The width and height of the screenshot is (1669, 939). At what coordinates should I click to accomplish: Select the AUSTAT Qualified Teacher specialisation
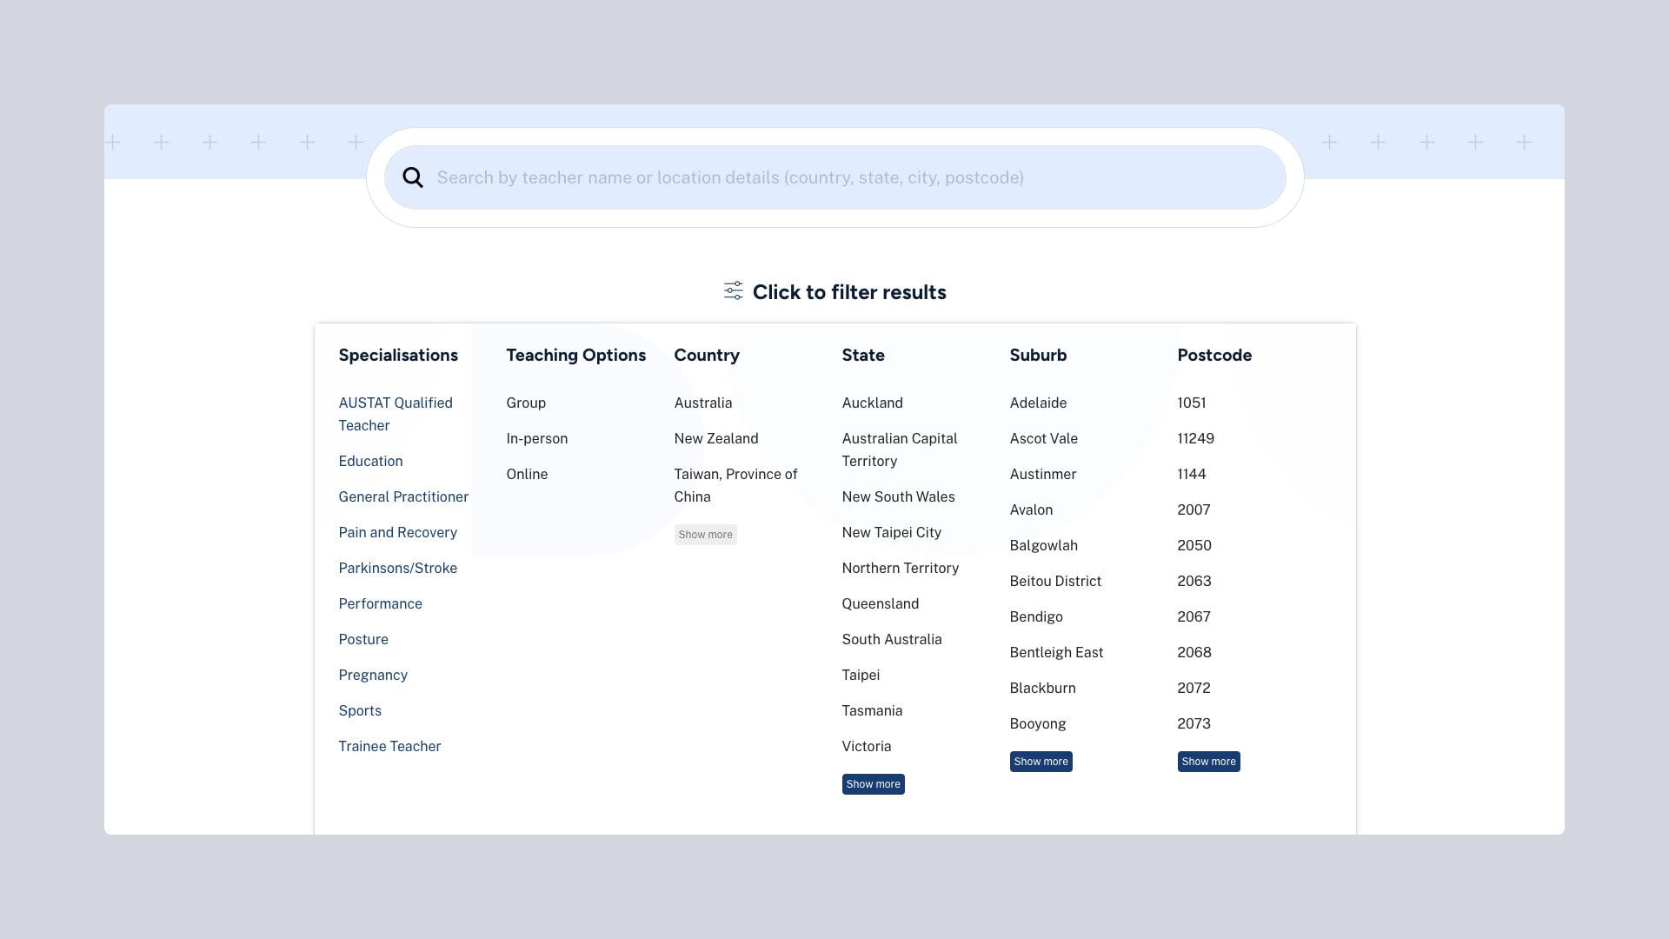395,414
